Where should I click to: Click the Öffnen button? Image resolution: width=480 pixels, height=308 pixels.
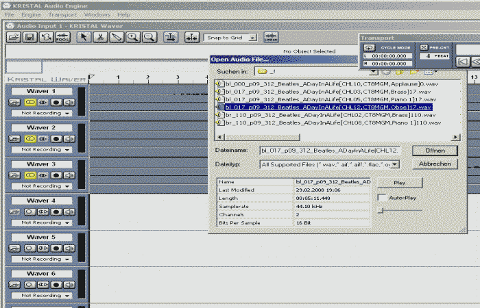point(434,150)
